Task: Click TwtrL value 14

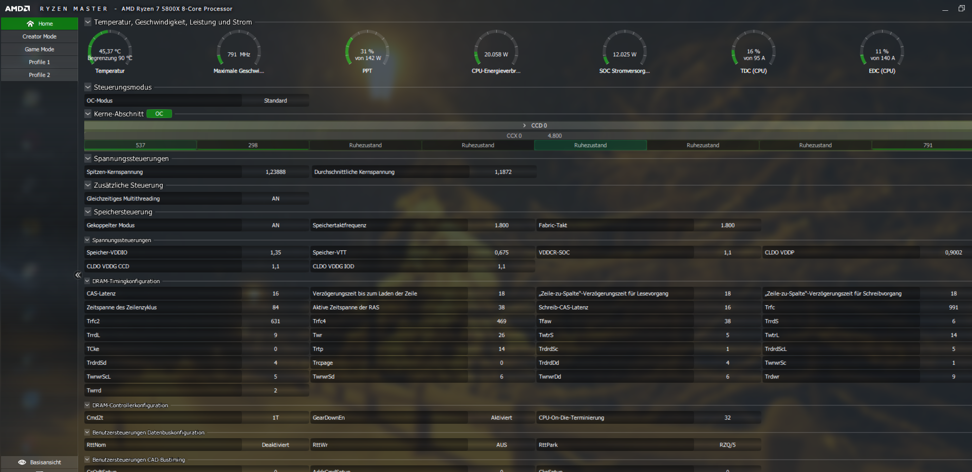Action: tap(954, 335)
